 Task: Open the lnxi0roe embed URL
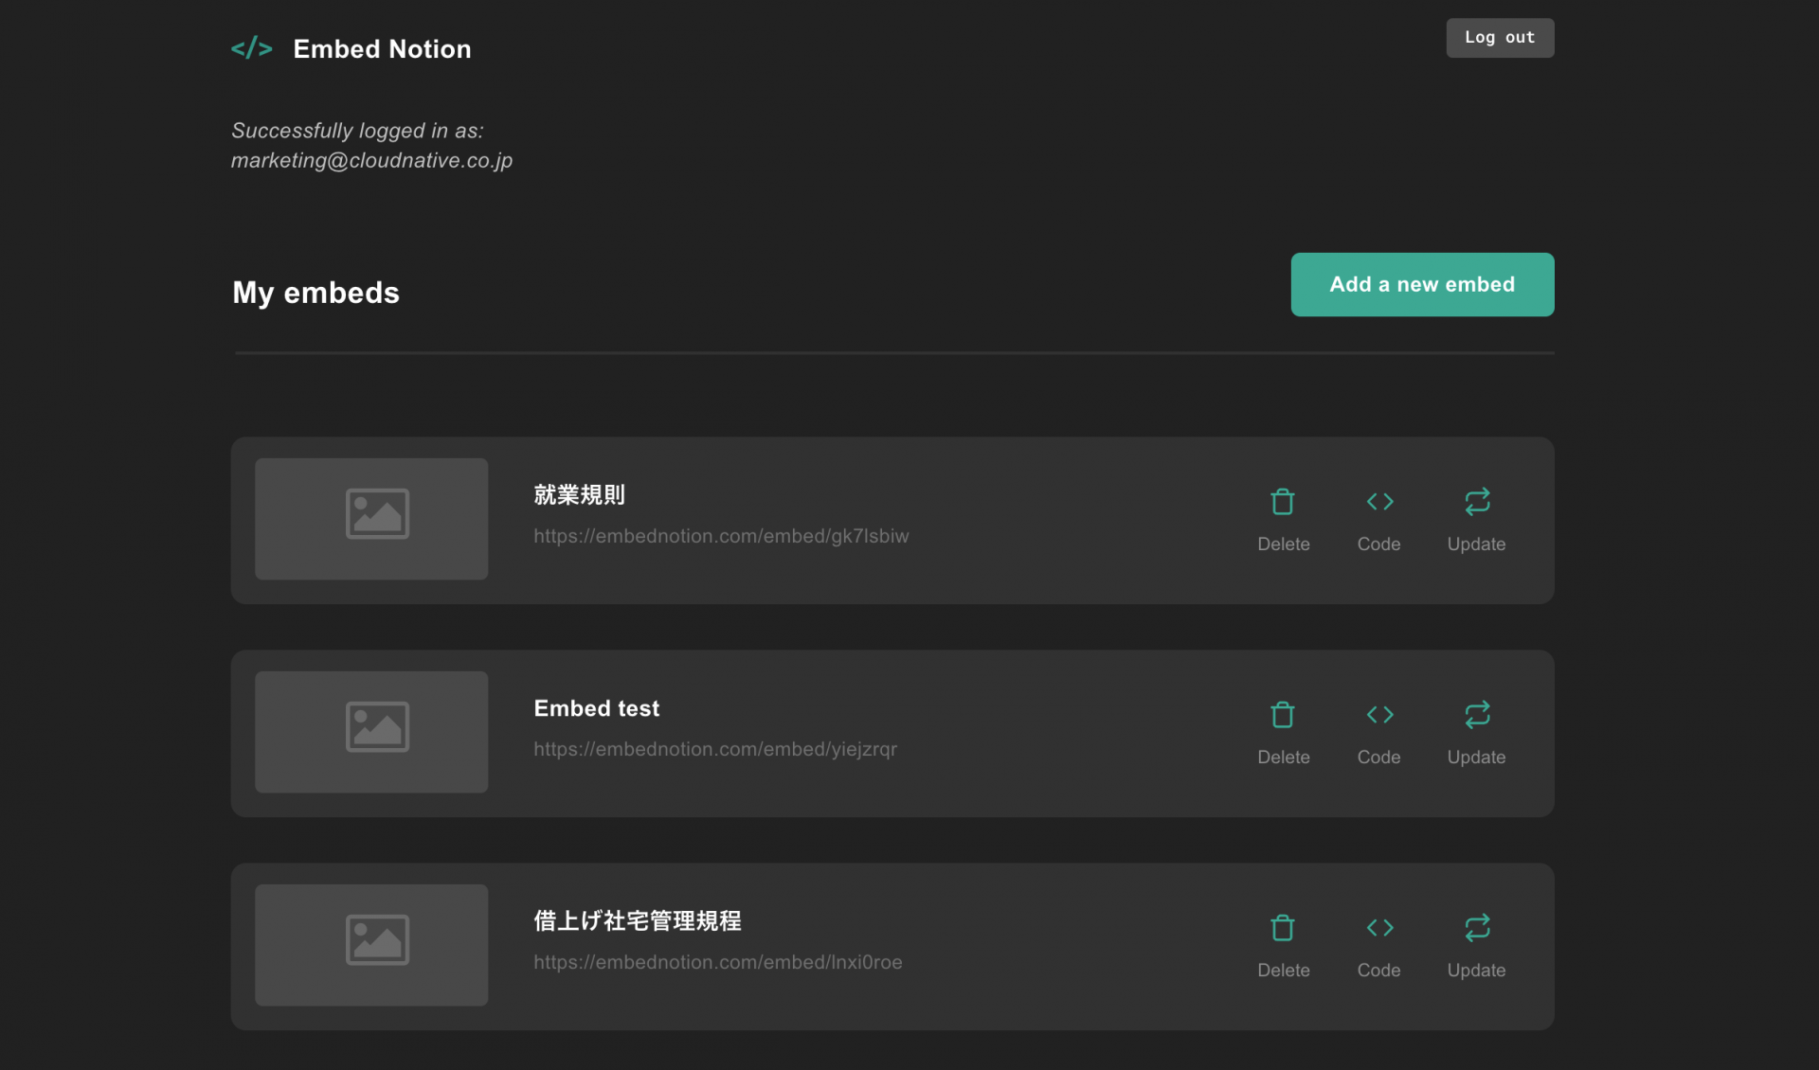tap(717, 962)
